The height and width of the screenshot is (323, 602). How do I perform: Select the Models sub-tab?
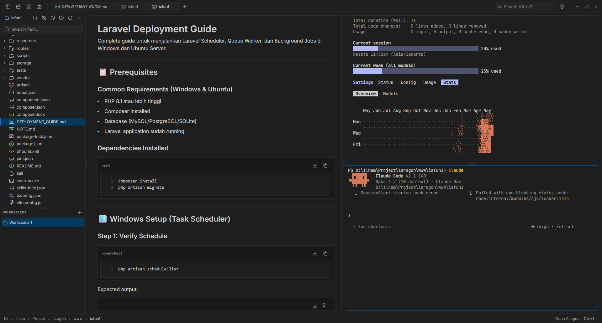tap(390, 94)
